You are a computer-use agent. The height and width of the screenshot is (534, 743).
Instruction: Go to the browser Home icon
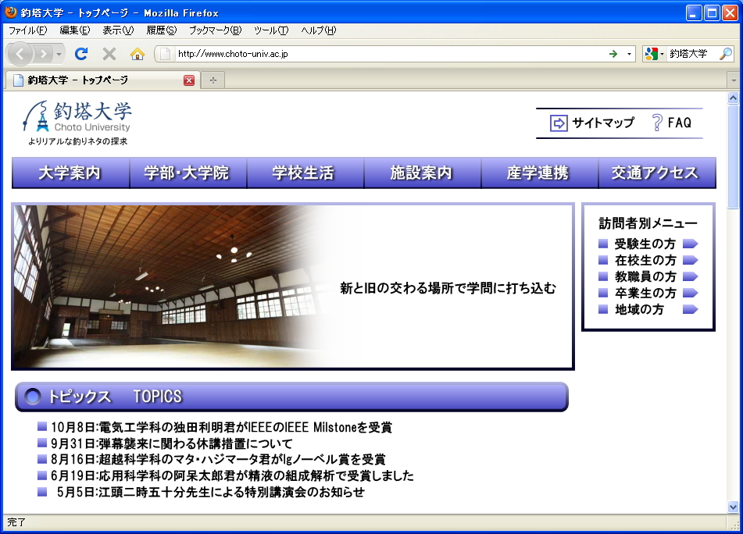click(x=138, y=54)
